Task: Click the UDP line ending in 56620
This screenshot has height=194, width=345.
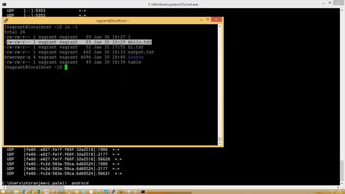Action: (64, 159)
